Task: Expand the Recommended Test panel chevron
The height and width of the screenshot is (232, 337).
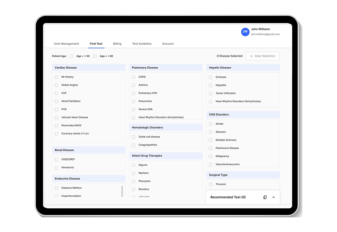Action: [x=273, y=197]
